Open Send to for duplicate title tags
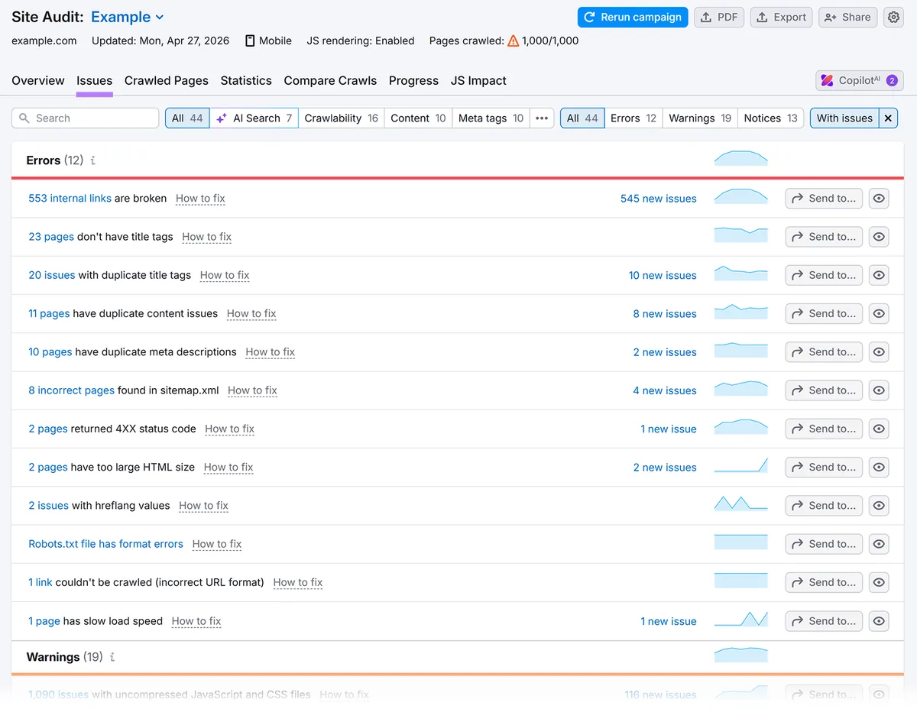The image size is (917, 709). coord(824,275)
